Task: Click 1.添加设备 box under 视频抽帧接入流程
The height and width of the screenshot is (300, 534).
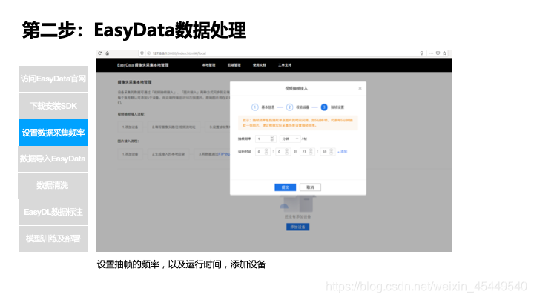Action: pos(130,127)
